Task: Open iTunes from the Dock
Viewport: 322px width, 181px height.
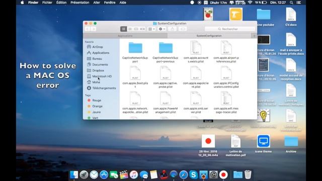Action: click(134, 174)
